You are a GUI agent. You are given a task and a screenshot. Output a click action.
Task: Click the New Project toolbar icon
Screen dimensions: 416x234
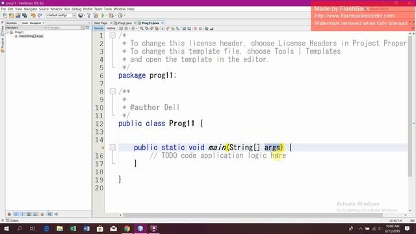click(11, 16)
